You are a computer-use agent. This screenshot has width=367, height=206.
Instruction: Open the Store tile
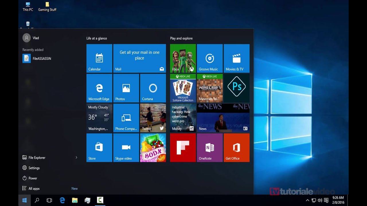pos(99,148)
